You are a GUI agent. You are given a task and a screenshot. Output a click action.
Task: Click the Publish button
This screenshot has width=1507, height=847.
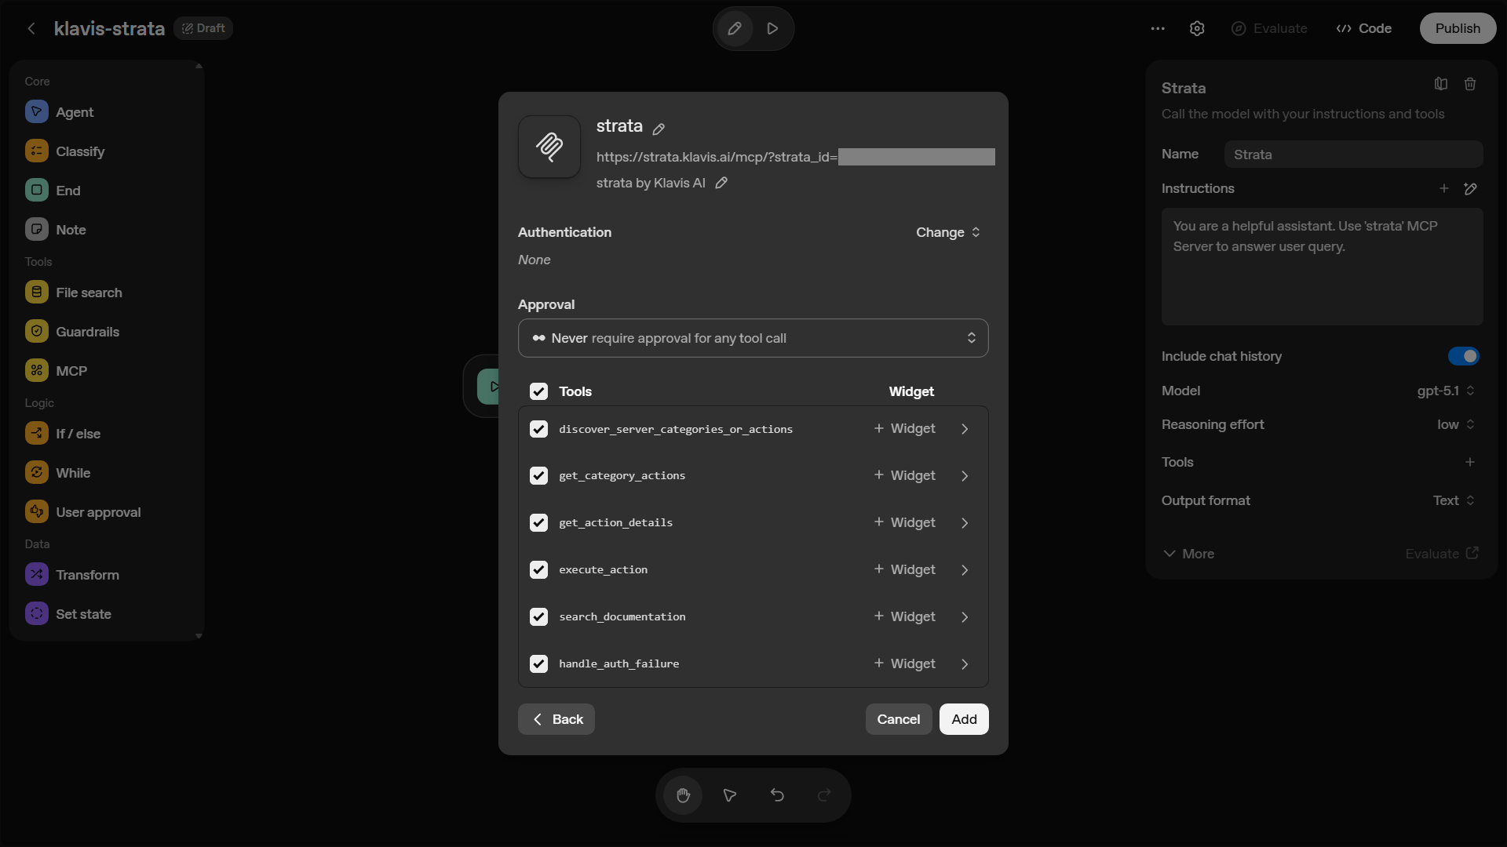click(1458, 28)
